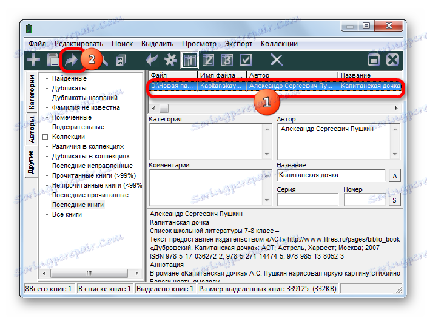Viewport: 427px width, 318px height.
Task: Click the checkmark box toolbar icon
Action: point(246,60)
